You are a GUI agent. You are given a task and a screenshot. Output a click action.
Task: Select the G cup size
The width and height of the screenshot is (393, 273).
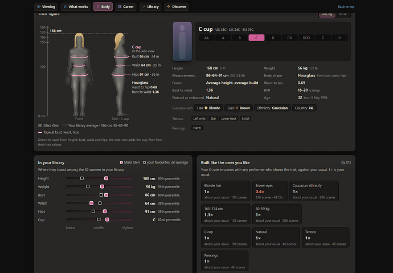coord(323,38)
